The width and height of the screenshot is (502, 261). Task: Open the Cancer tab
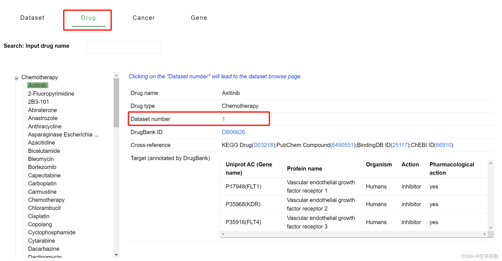144,18
